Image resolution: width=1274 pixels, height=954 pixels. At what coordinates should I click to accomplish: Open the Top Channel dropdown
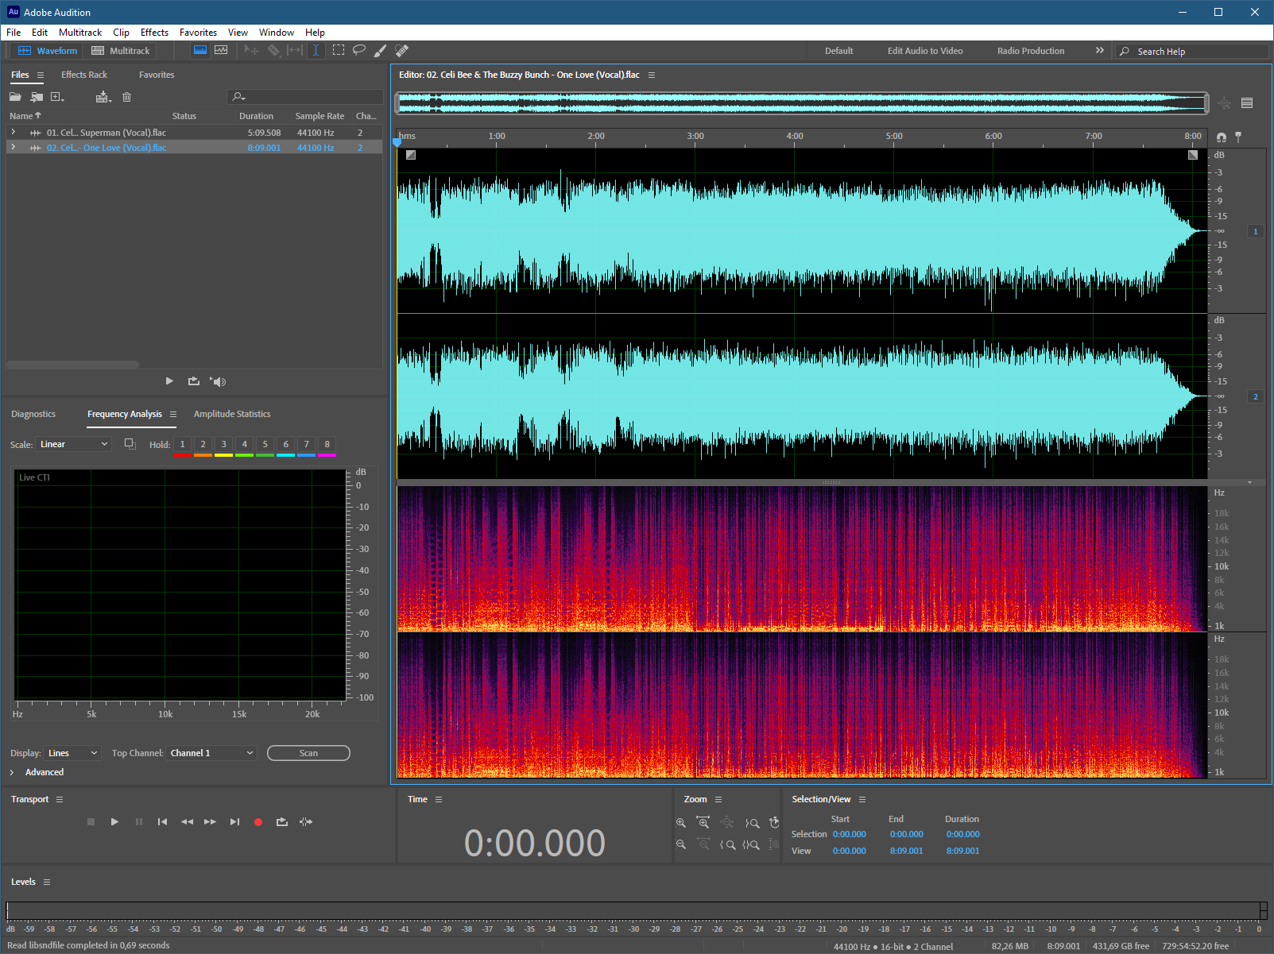coord(211,753)
